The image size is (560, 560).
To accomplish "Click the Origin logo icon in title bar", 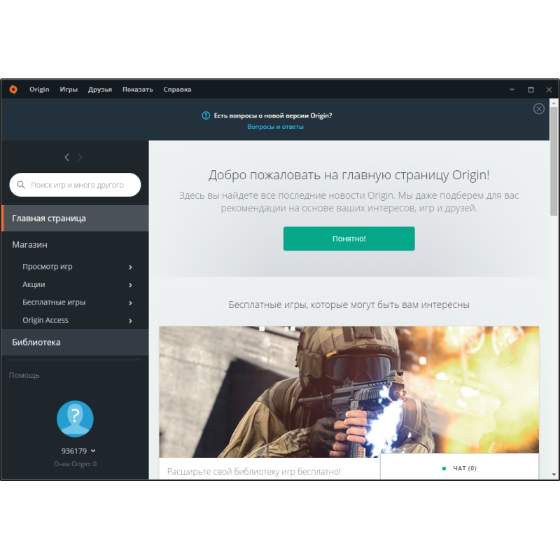I will 13,89.
